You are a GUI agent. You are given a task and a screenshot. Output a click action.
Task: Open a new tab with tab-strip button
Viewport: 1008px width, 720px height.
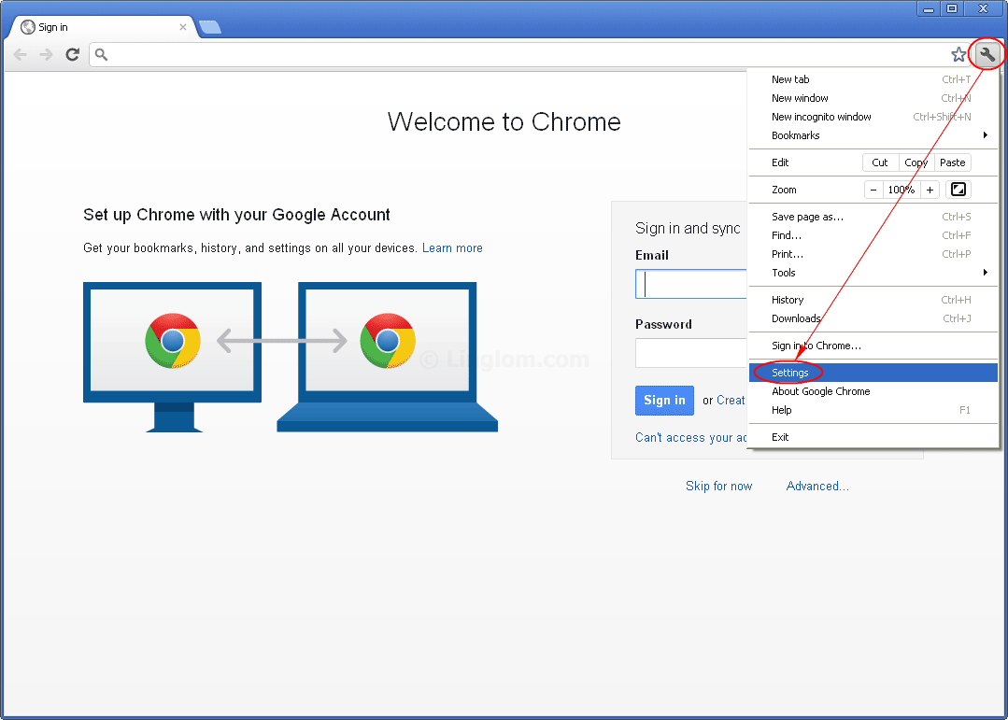(x=210, y=27)
